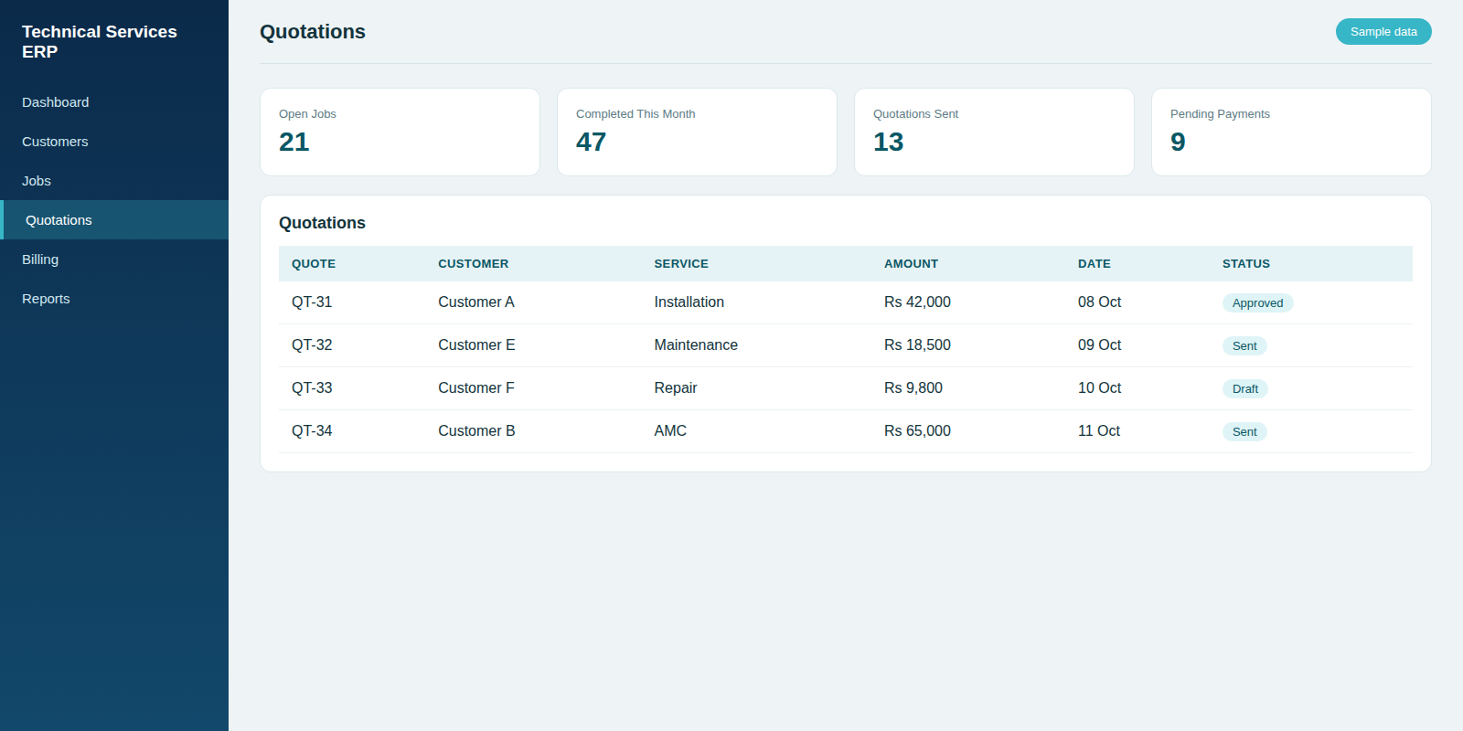
Task: Select the QT-31 quote row
Action: [846, 302]
